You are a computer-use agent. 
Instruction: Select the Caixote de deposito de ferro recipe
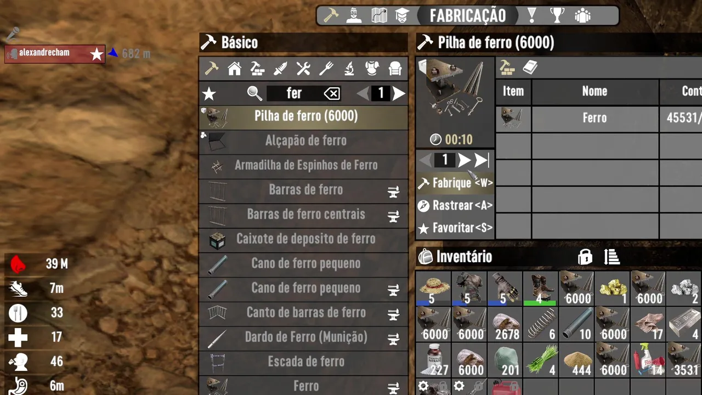click(x=304, y=239)
